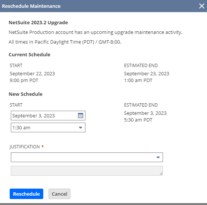Click the required asterisk beside Justification

click(x=43, y=146)
